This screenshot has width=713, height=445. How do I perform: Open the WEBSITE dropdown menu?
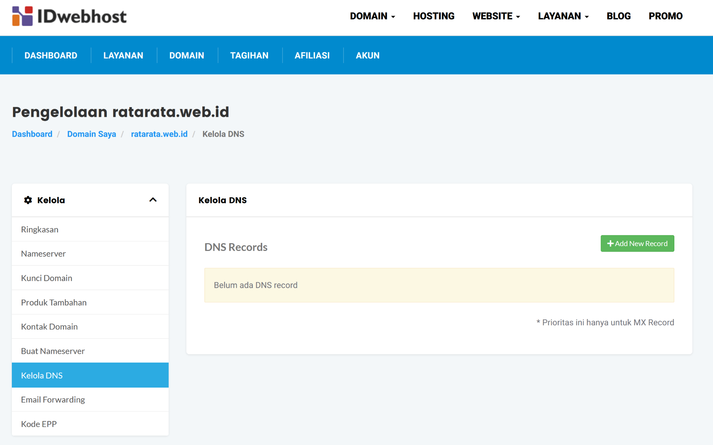pos(496,16)
